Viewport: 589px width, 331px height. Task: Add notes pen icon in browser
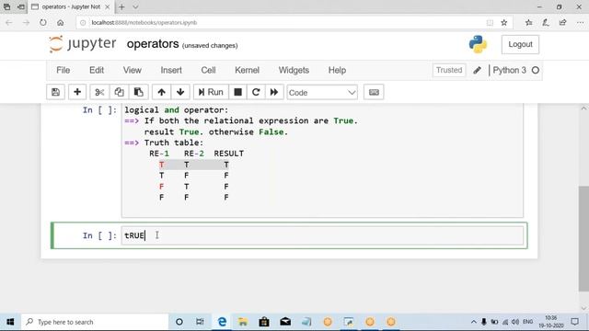546,22
